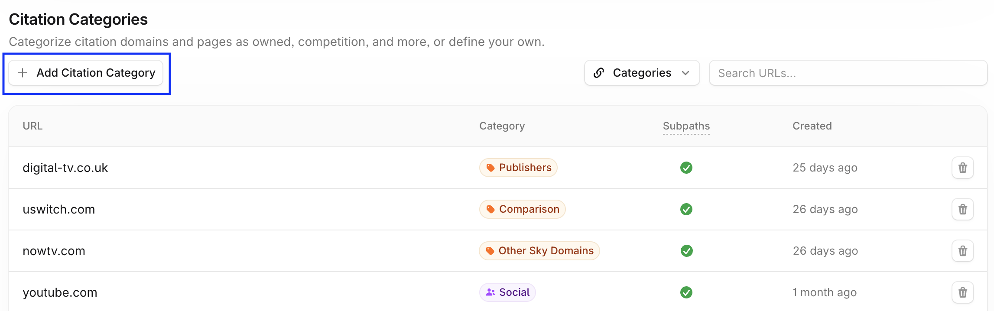
Task: Delete the uswitch.com row
Action: 962,209
